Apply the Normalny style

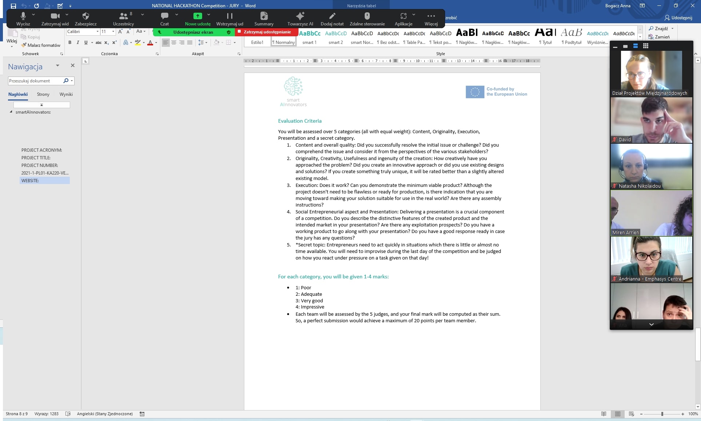point(284,37)
